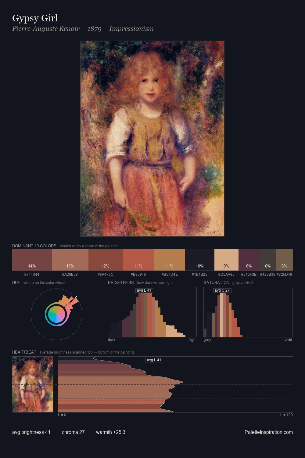Click the chroma 27 footer stat
The image size is (305, 458).
pos(73,432)
